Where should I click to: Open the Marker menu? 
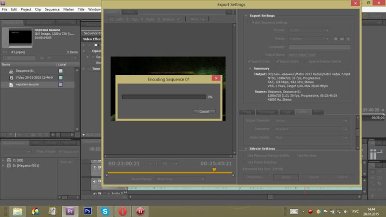69,9
